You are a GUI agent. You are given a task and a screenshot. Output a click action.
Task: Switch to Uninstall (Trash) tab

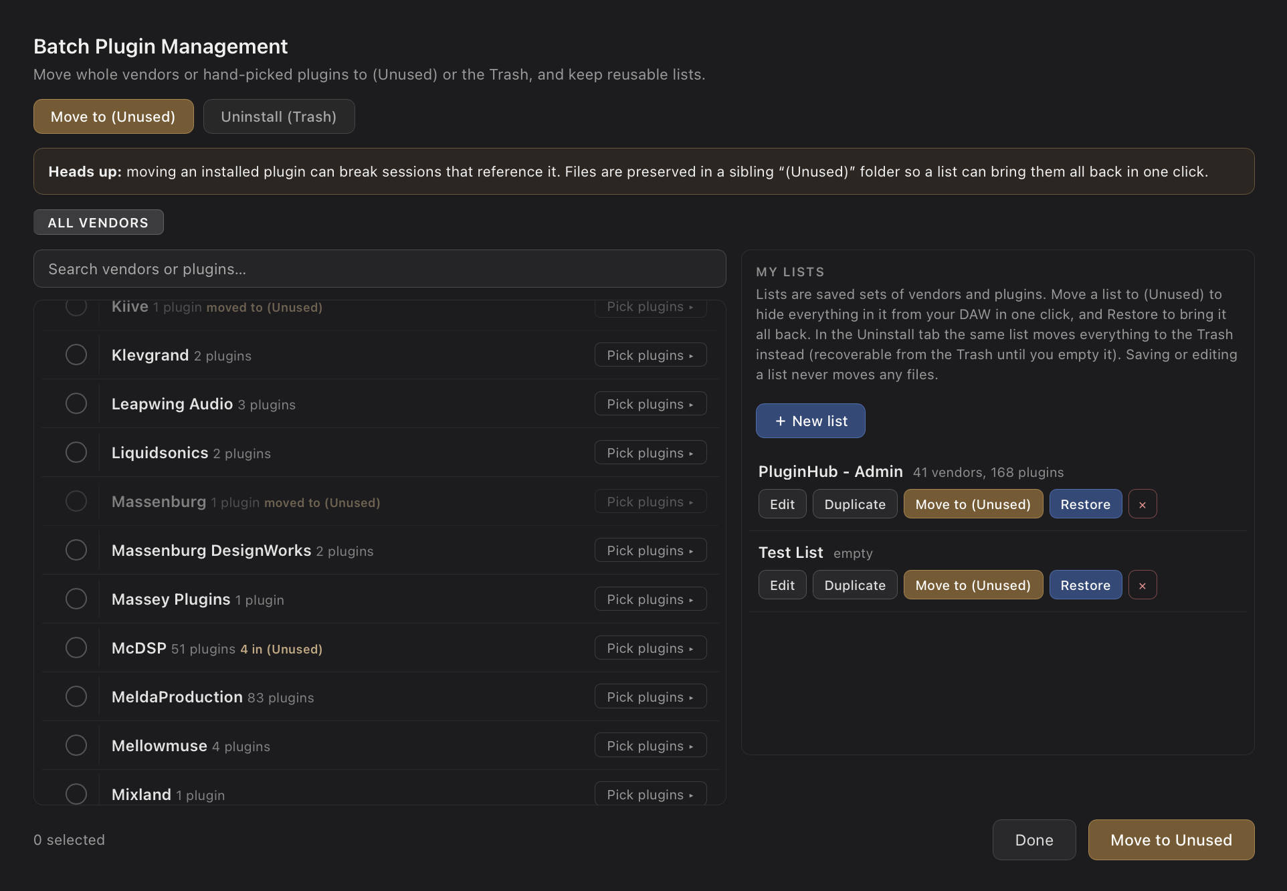tap(279, 116)
